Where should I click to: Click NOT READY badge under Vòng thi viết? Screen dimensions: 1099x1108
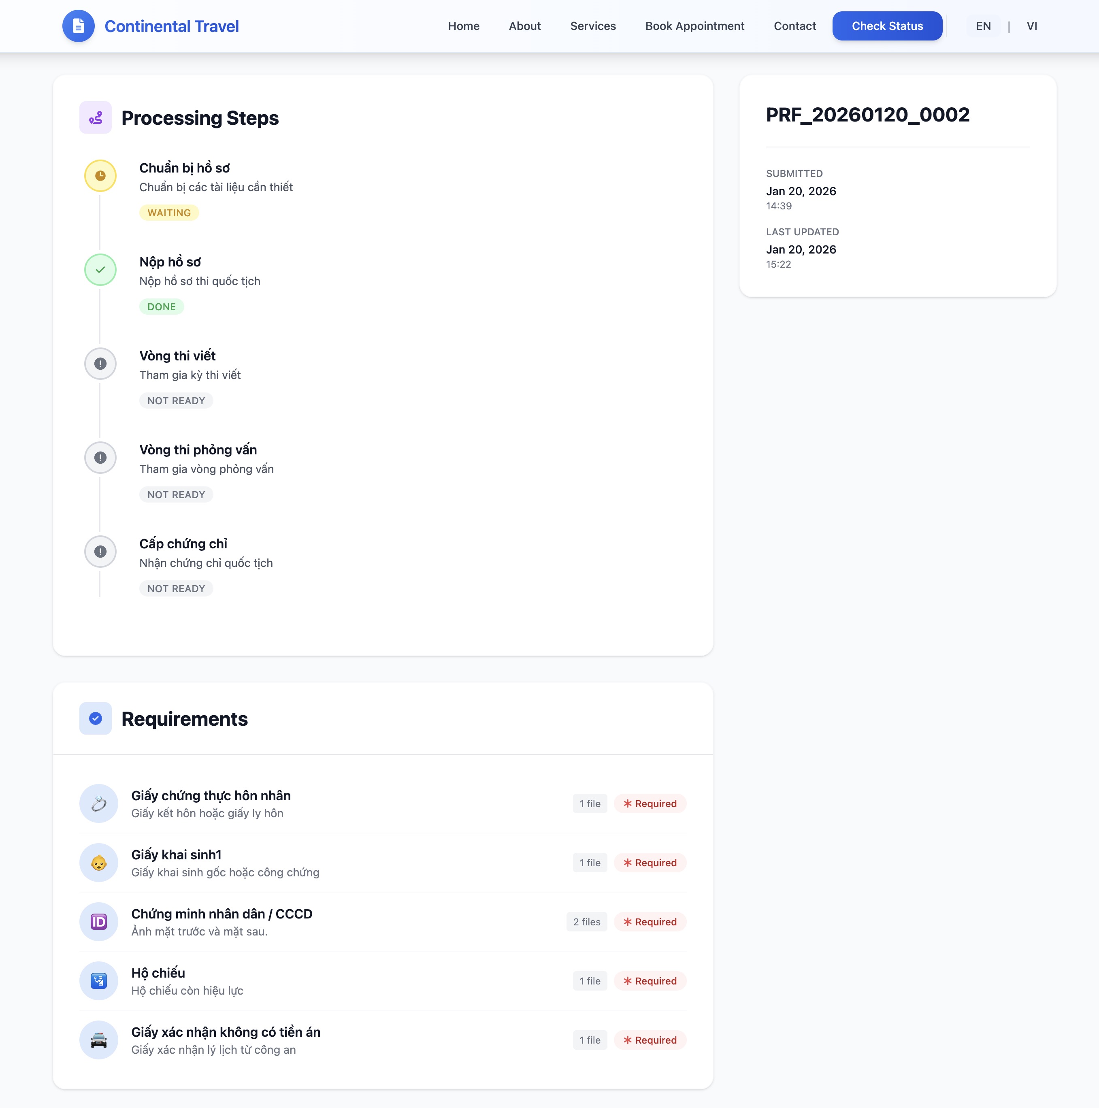coord(176,401)
